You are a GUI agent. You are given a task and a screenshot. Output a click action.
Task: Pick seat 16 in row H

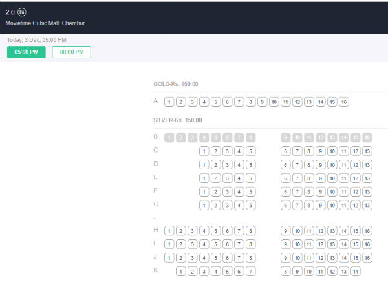coord(367,231)
